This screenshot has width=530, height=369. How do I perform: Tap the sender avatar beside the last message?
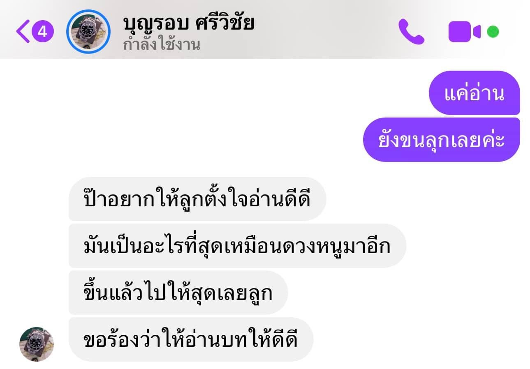[37, 344]
